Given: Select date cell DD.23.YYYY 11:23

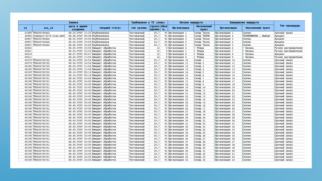Looking at the screenshot, I should (x=78, y=33).
